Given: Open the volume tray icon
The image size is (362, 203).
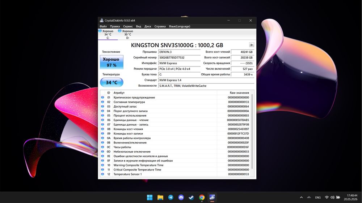Looking at the screenshot, I should tap(332, 198).
